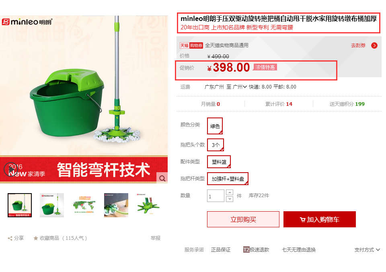The height and width of the screenshot is (272, 386).
Task: Play the product video on main image
Action: click(x=11, y=169)
